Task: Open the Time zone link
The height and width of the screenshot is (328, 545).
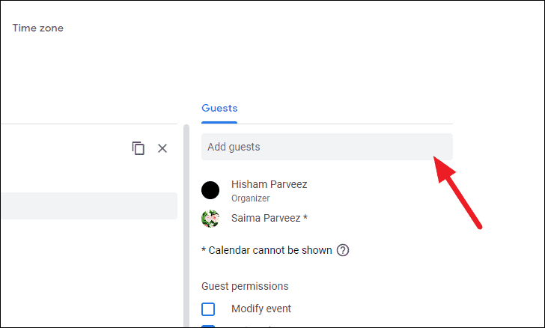Action: (38, 28)
